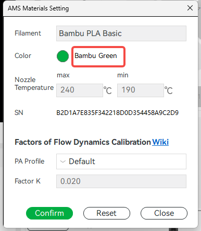This screenshot has height=231, width=201.
Task: Click the Color label
Action: pos(23,55)
